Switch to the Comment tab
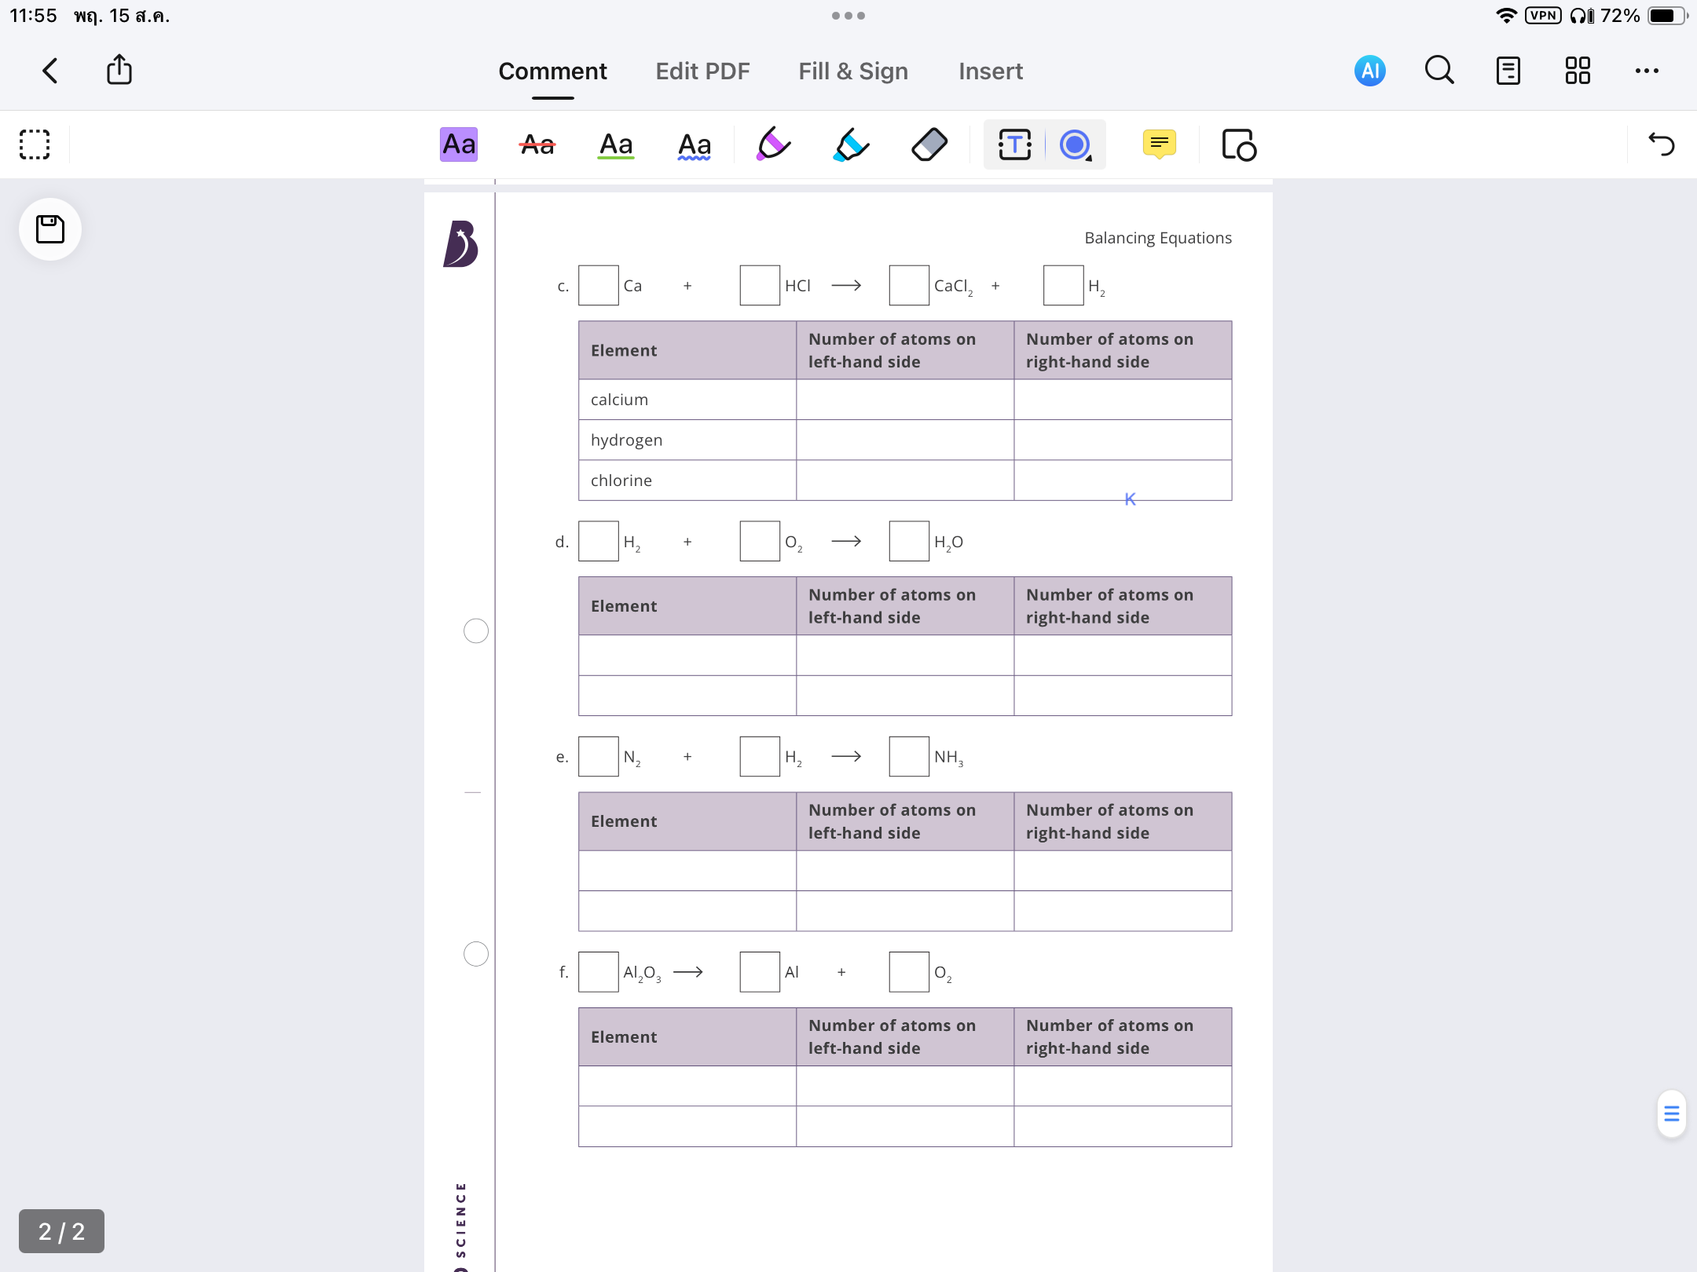 pyautogui.click(x=552, y=71)
